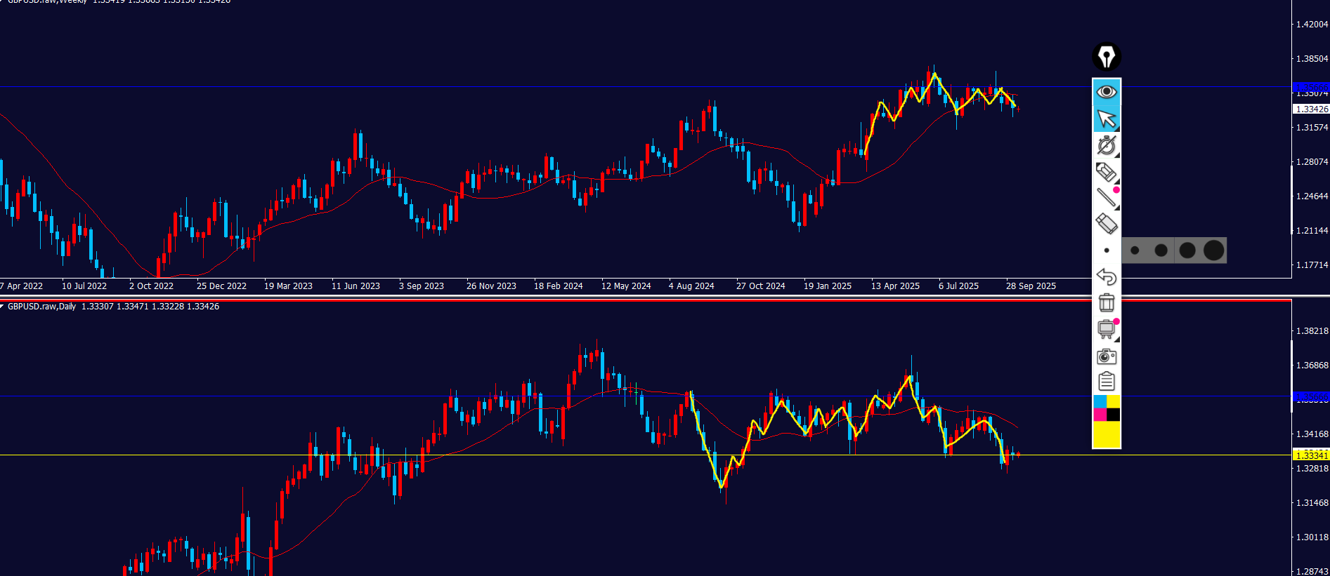Pick the cyan color swatch
Image resolution: width=1330 pixels, height=576 pixels.
point(1100,401)
